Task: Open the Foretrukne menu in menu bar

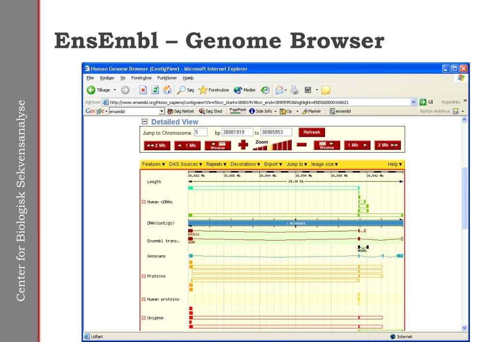Action: (141, 78)
